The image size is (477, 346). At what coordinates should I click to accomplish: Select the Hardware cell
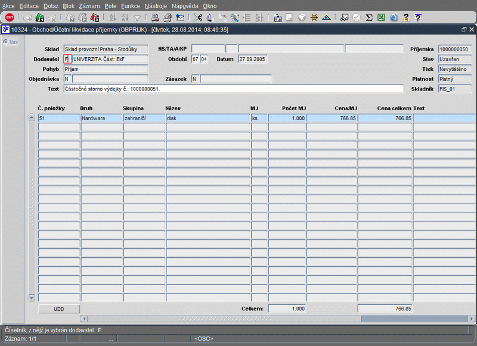point(101,118)
